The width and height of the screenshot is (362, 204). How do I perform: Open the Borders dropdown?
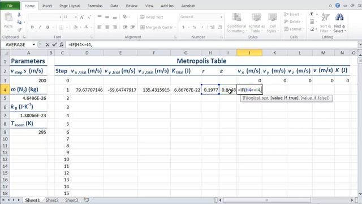[67, 27]
